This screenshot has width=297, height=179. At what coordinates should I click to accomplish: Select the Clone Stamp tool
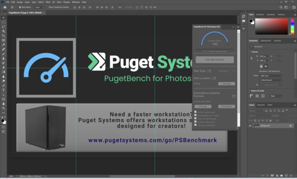tap(3, 59)
